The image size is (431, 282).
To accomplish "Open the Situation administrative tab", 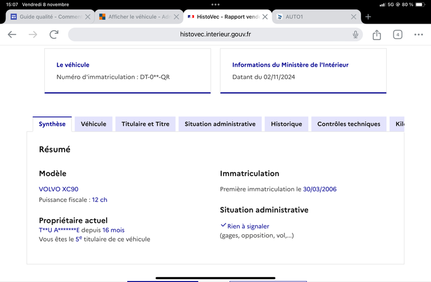I will (x=220, y=124).
